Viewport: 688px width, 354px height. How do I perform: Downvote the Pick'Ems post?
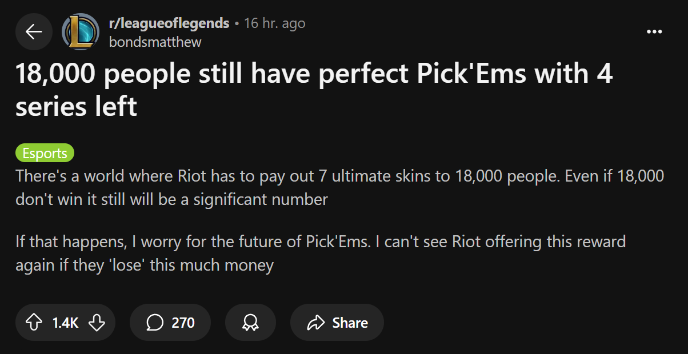click(x=97, y=323)
